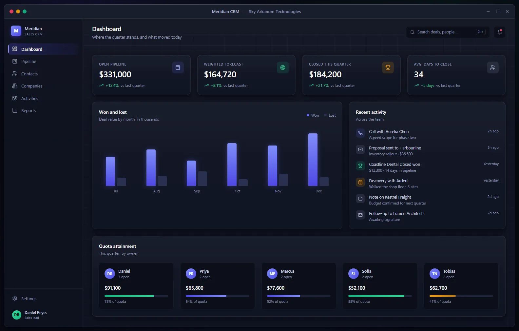Click the Open Pipeline wallet icon
Viewport: 519px width, 331px height.
click(x=178, y=68)
